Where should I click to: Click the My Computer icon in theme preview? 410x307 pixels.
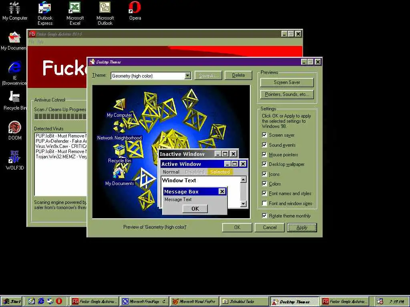tap(119, 108)
